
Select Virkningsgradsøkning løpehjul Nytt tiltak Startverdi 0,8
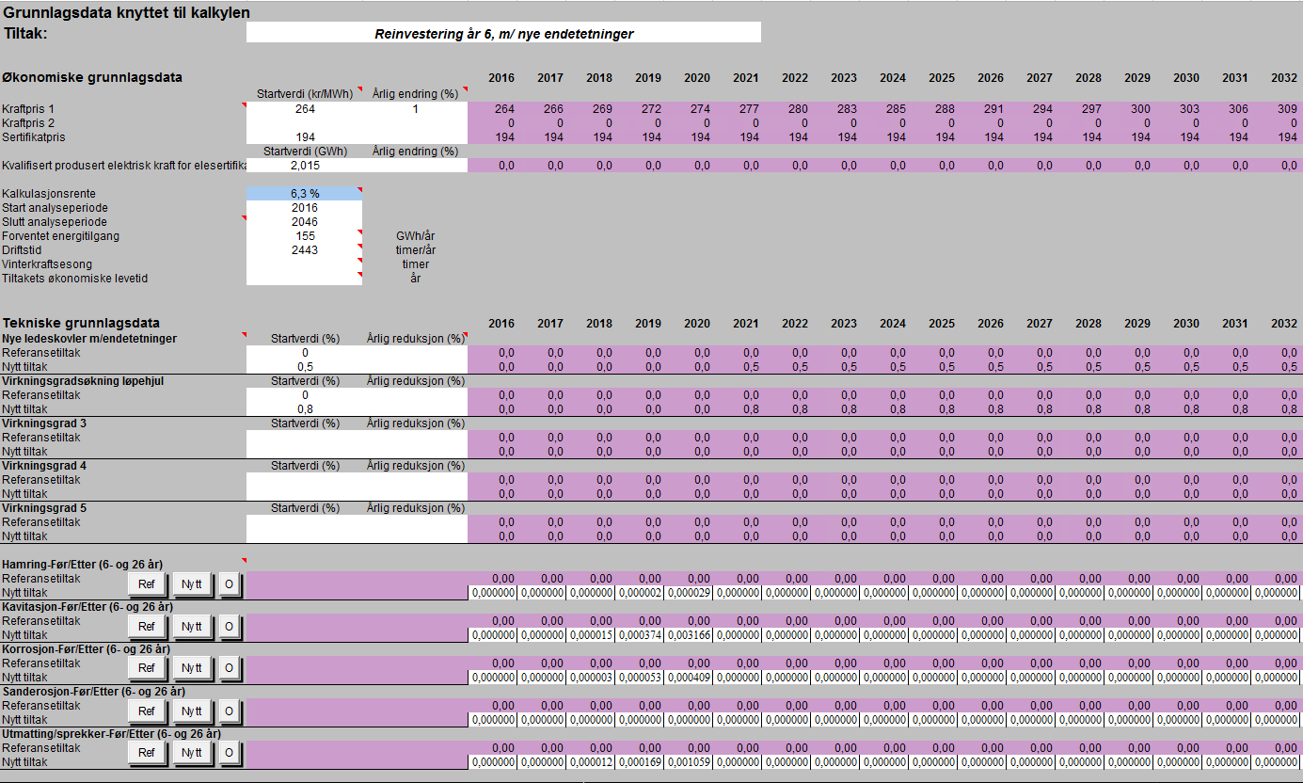click(x=304, y=409)
